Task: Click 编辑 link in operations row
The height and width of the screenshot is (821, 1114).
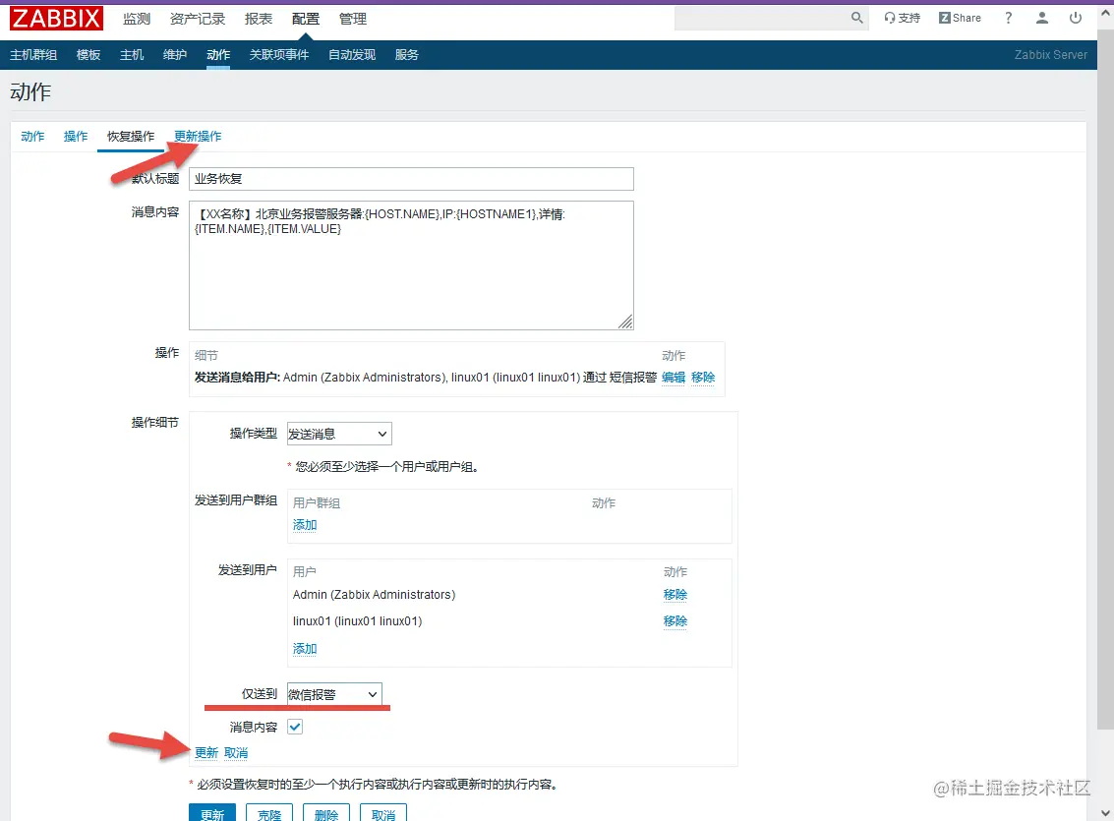Action: click(674, 378)
